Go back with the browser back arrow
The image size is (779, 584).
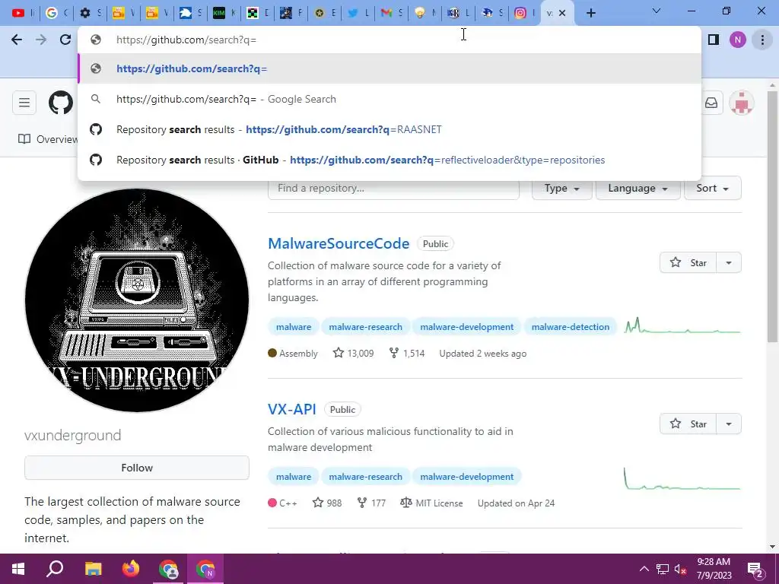17,40
